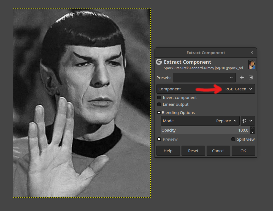Click the blend mode reset arrow icon
The height and width of the screenshot is (211, 273).
[x=244, y=121]
